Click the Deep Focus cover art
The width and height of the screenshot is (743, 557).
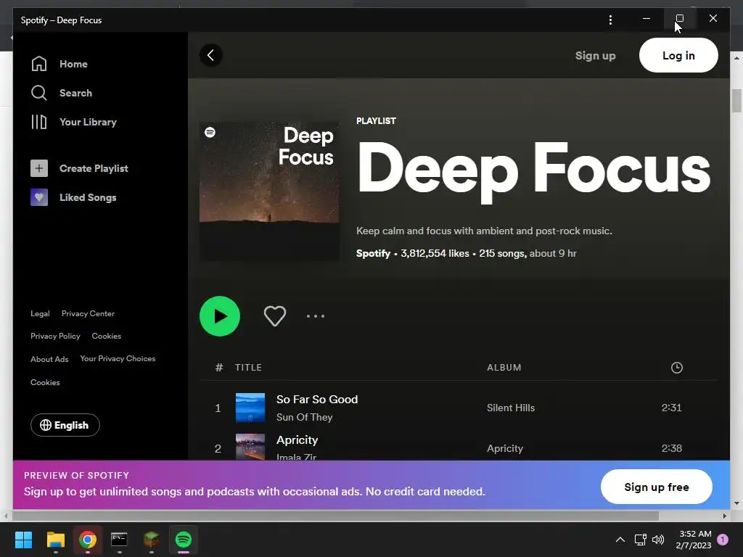coord(269,191)
